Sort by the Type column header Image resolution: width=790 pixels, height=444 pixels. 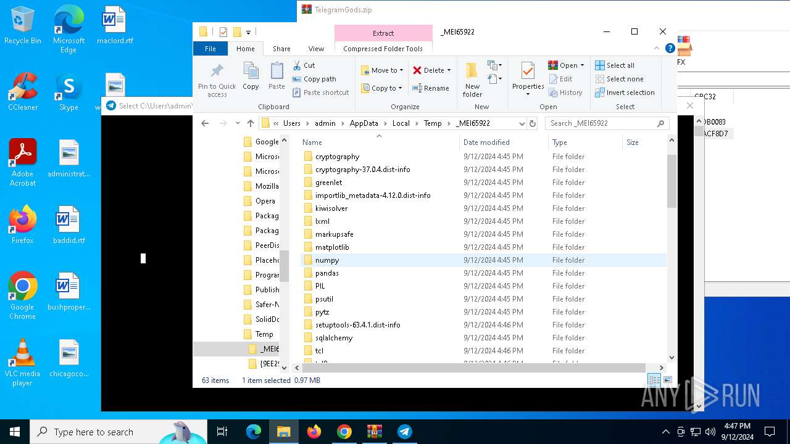click(585, 142)
